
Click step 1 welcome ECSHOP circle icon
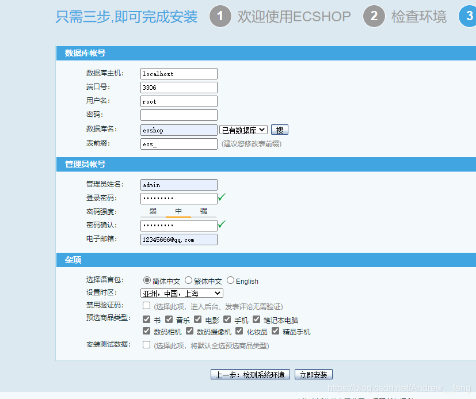[x=220, y=16]
